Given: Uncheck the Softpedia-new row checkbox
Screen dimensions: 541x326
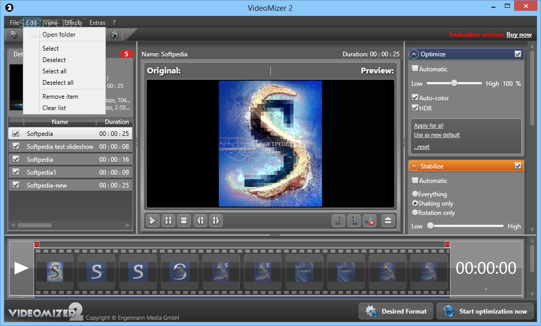Looking at the screenshot, I should point(16,185).
